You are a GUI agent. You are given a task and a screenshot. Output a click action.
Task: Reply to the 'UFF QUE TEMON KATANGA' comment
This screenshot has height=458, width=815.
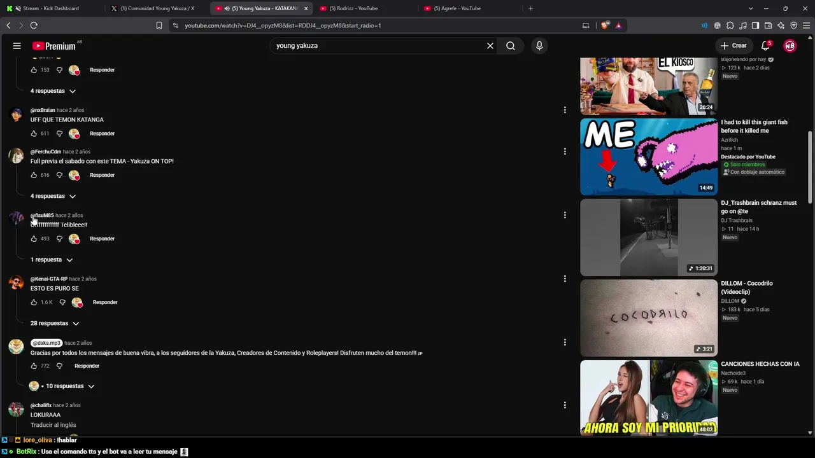102,134
